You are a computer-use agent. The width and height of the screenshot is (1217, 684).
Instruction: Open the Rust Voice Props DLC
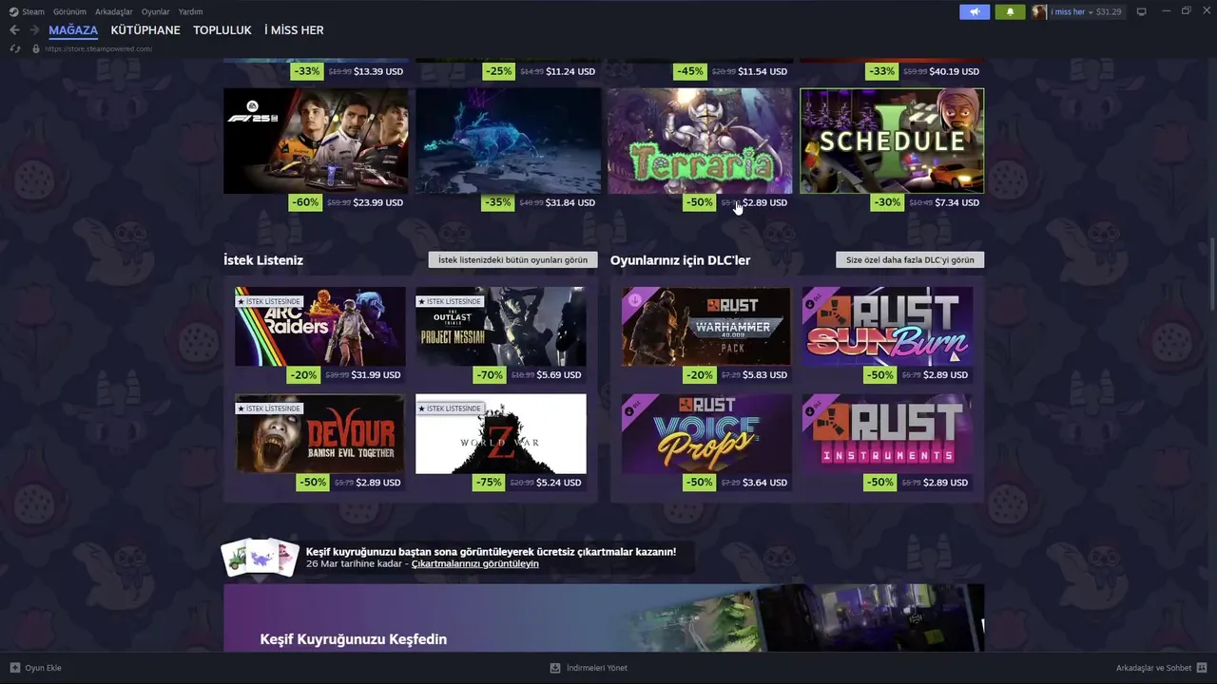[706, 434]
